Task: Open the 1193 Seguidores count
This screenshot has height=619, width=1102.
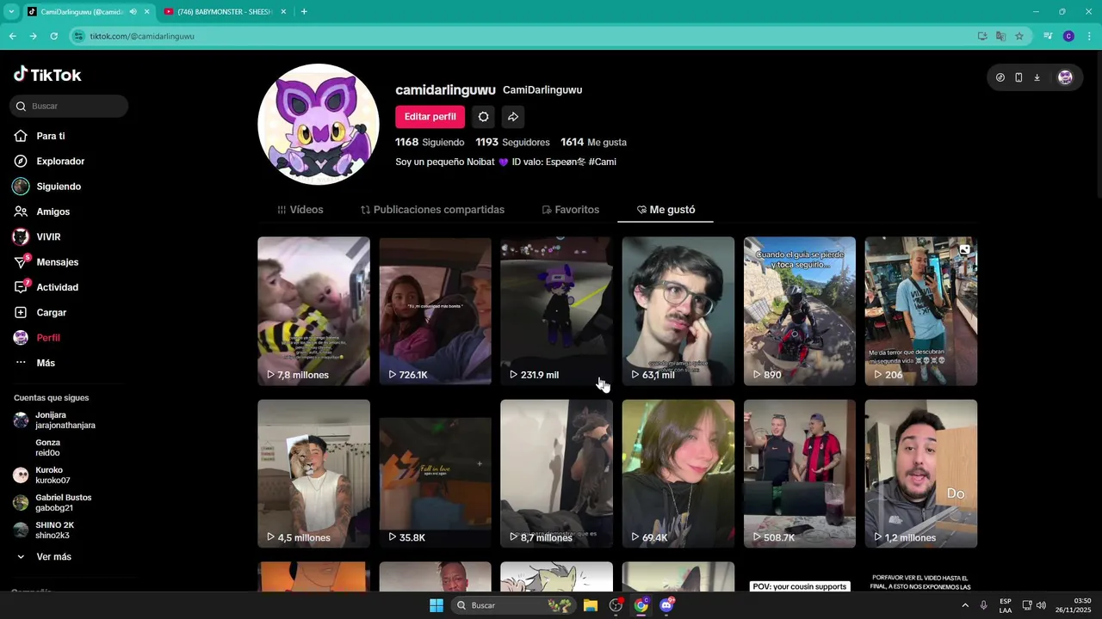Action: [x=512, y=142]
